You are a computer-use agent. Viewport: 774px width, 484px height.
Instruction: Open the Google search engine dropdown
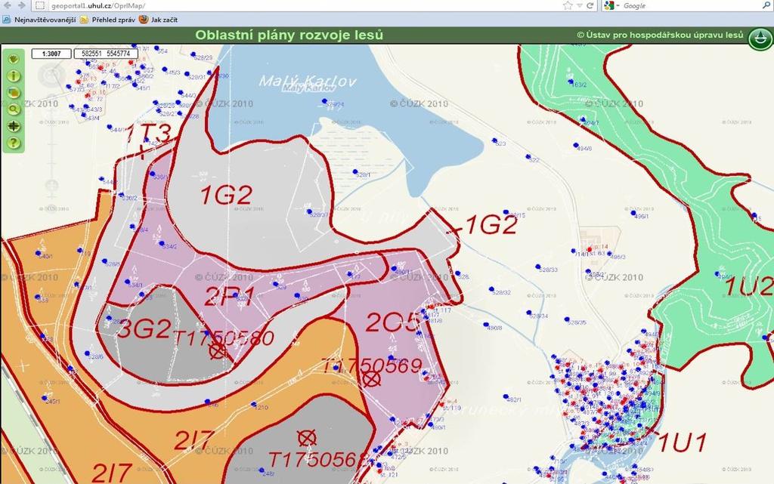(611, 6)
